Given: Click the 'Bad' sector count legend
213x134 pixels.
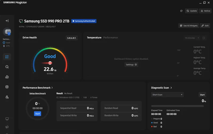Looking at the screenshot, I should point(157,127).
